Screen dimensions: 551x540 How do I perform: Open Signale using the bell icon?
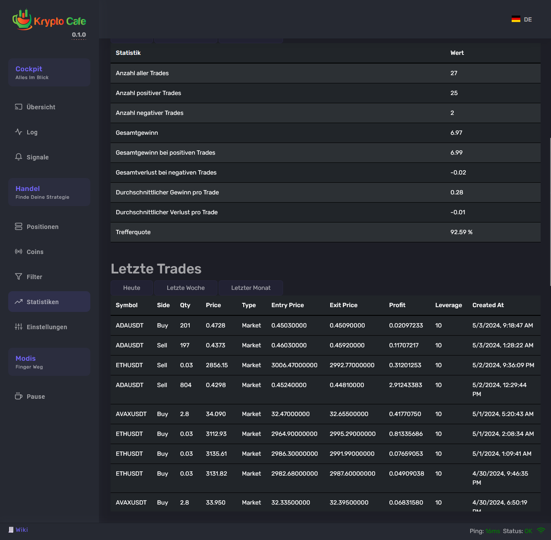coord(19,157)
